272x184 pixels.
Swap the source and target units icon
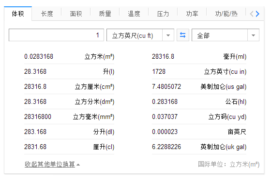[x=182, y=35]
